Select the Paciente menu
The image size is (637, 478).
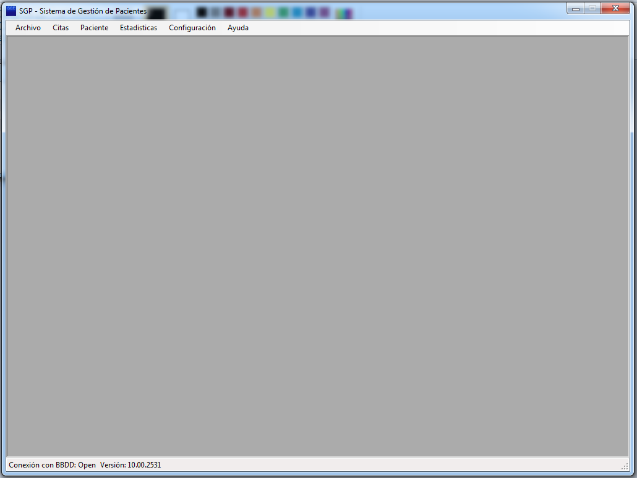point(94,28)
